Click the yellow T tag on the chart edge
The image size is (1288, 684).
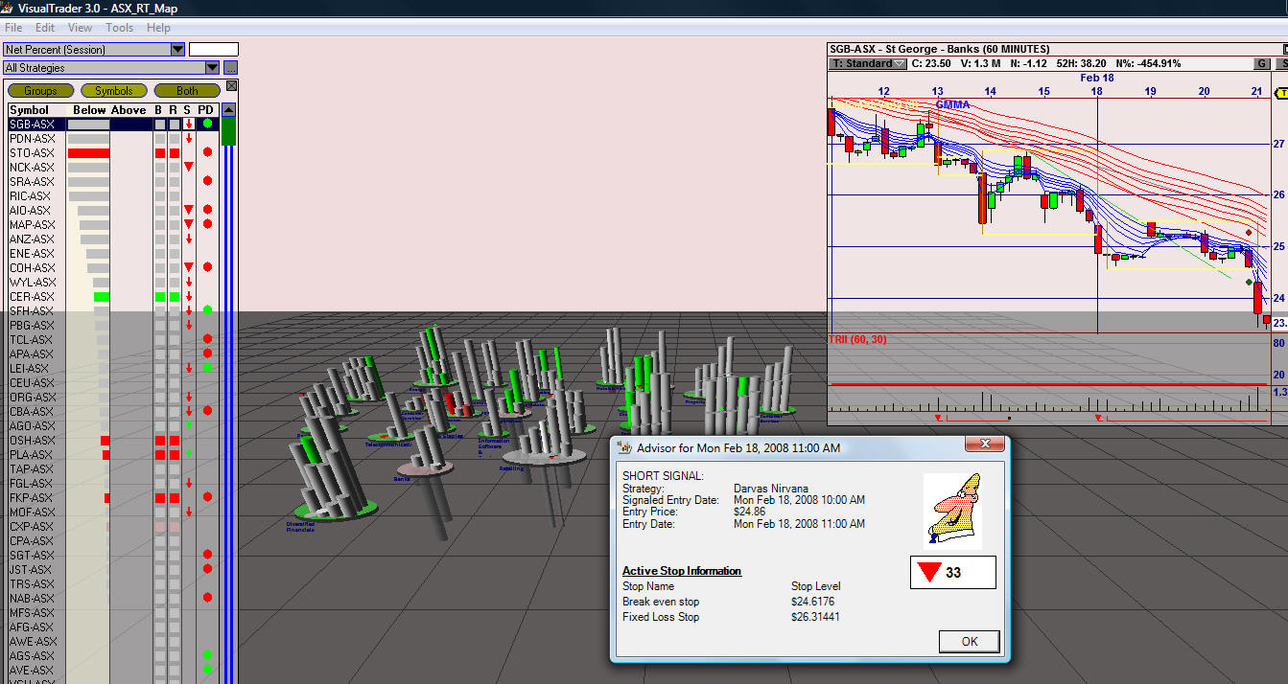1280,93
